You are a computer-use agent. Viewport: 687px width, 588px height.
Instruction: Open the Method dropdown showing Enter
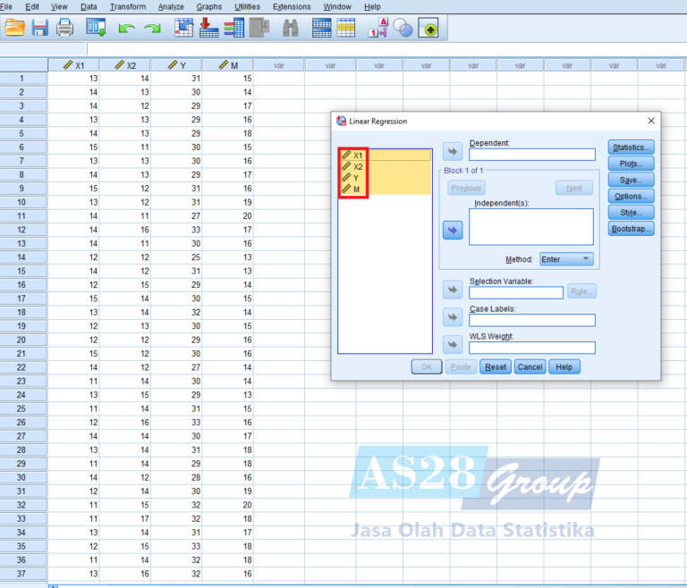566,259
